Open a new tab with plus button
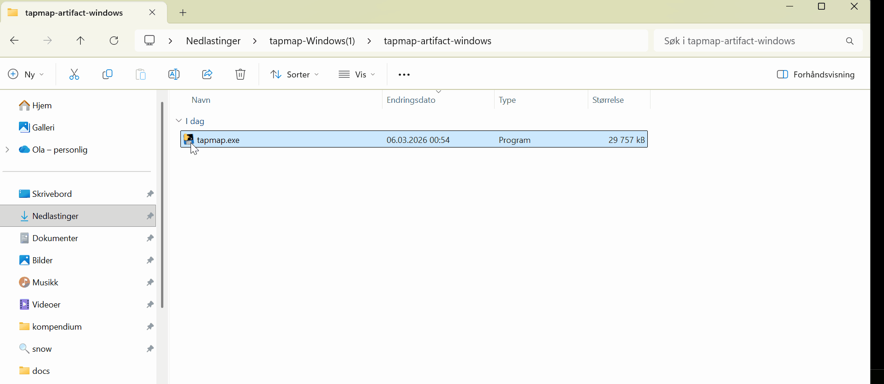Screen dimensions: 884x384 tap(183, 13)
